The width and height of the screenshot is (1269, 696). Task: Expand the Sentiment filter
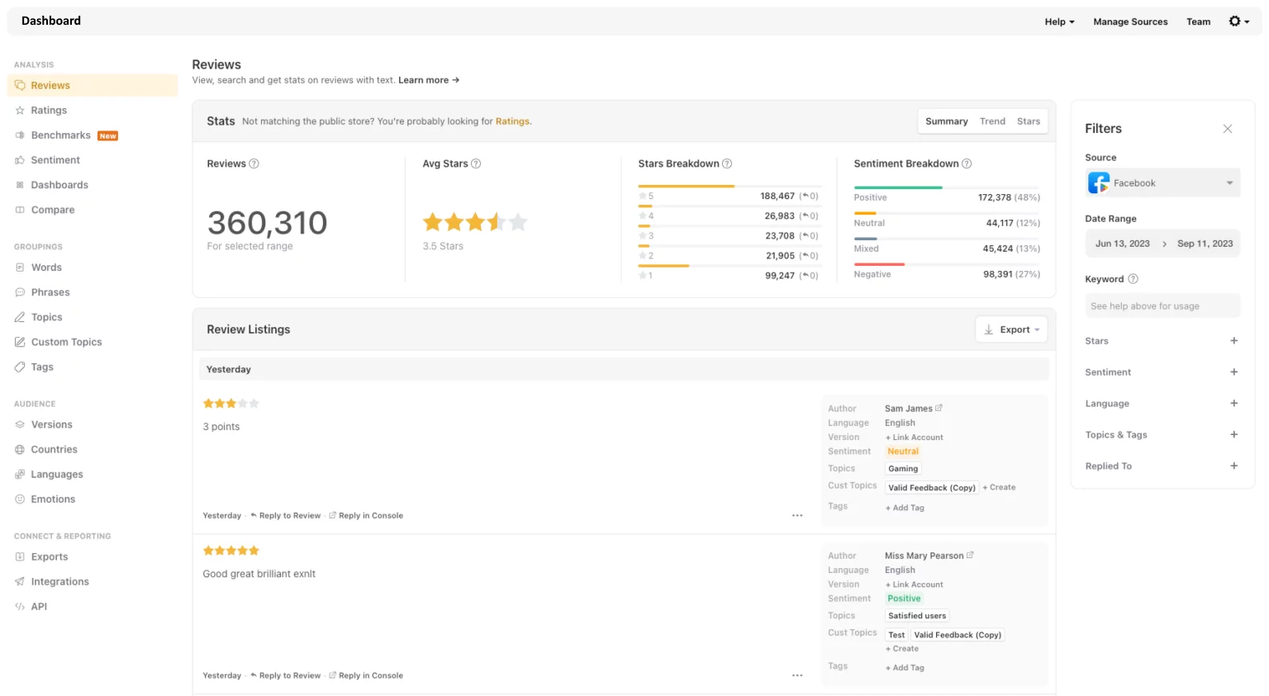1233,372
